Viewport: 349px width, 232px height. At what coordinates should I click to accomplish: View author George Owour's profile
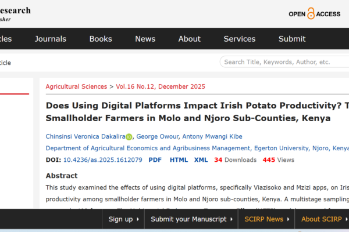coord(156,136)
